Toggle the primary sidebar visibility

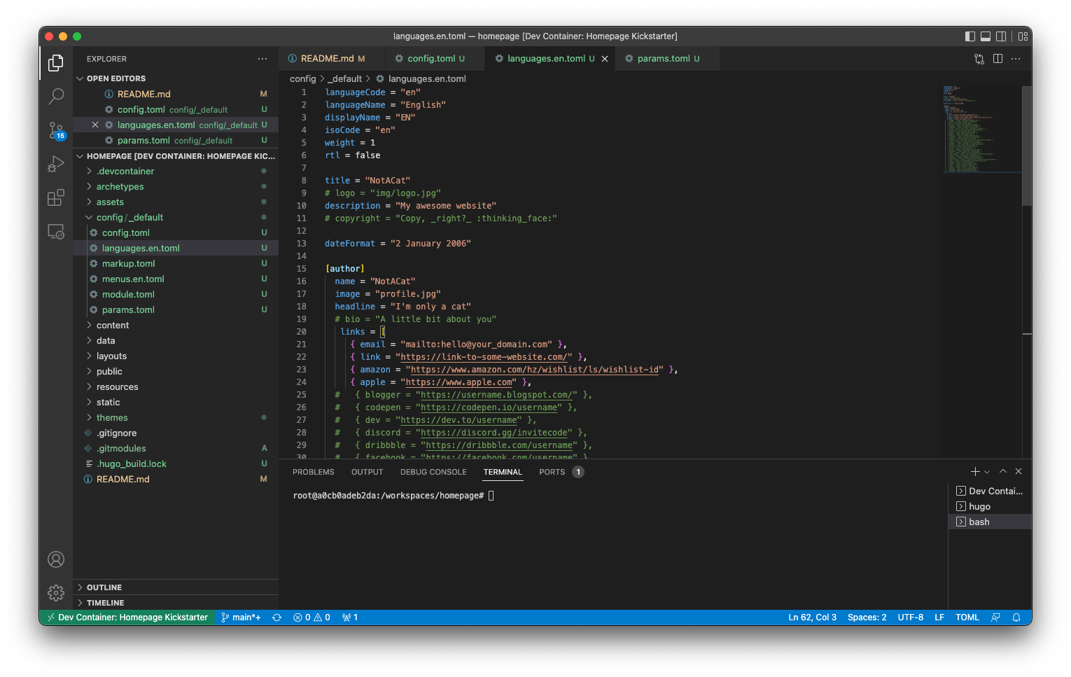(x=969, y=36)
